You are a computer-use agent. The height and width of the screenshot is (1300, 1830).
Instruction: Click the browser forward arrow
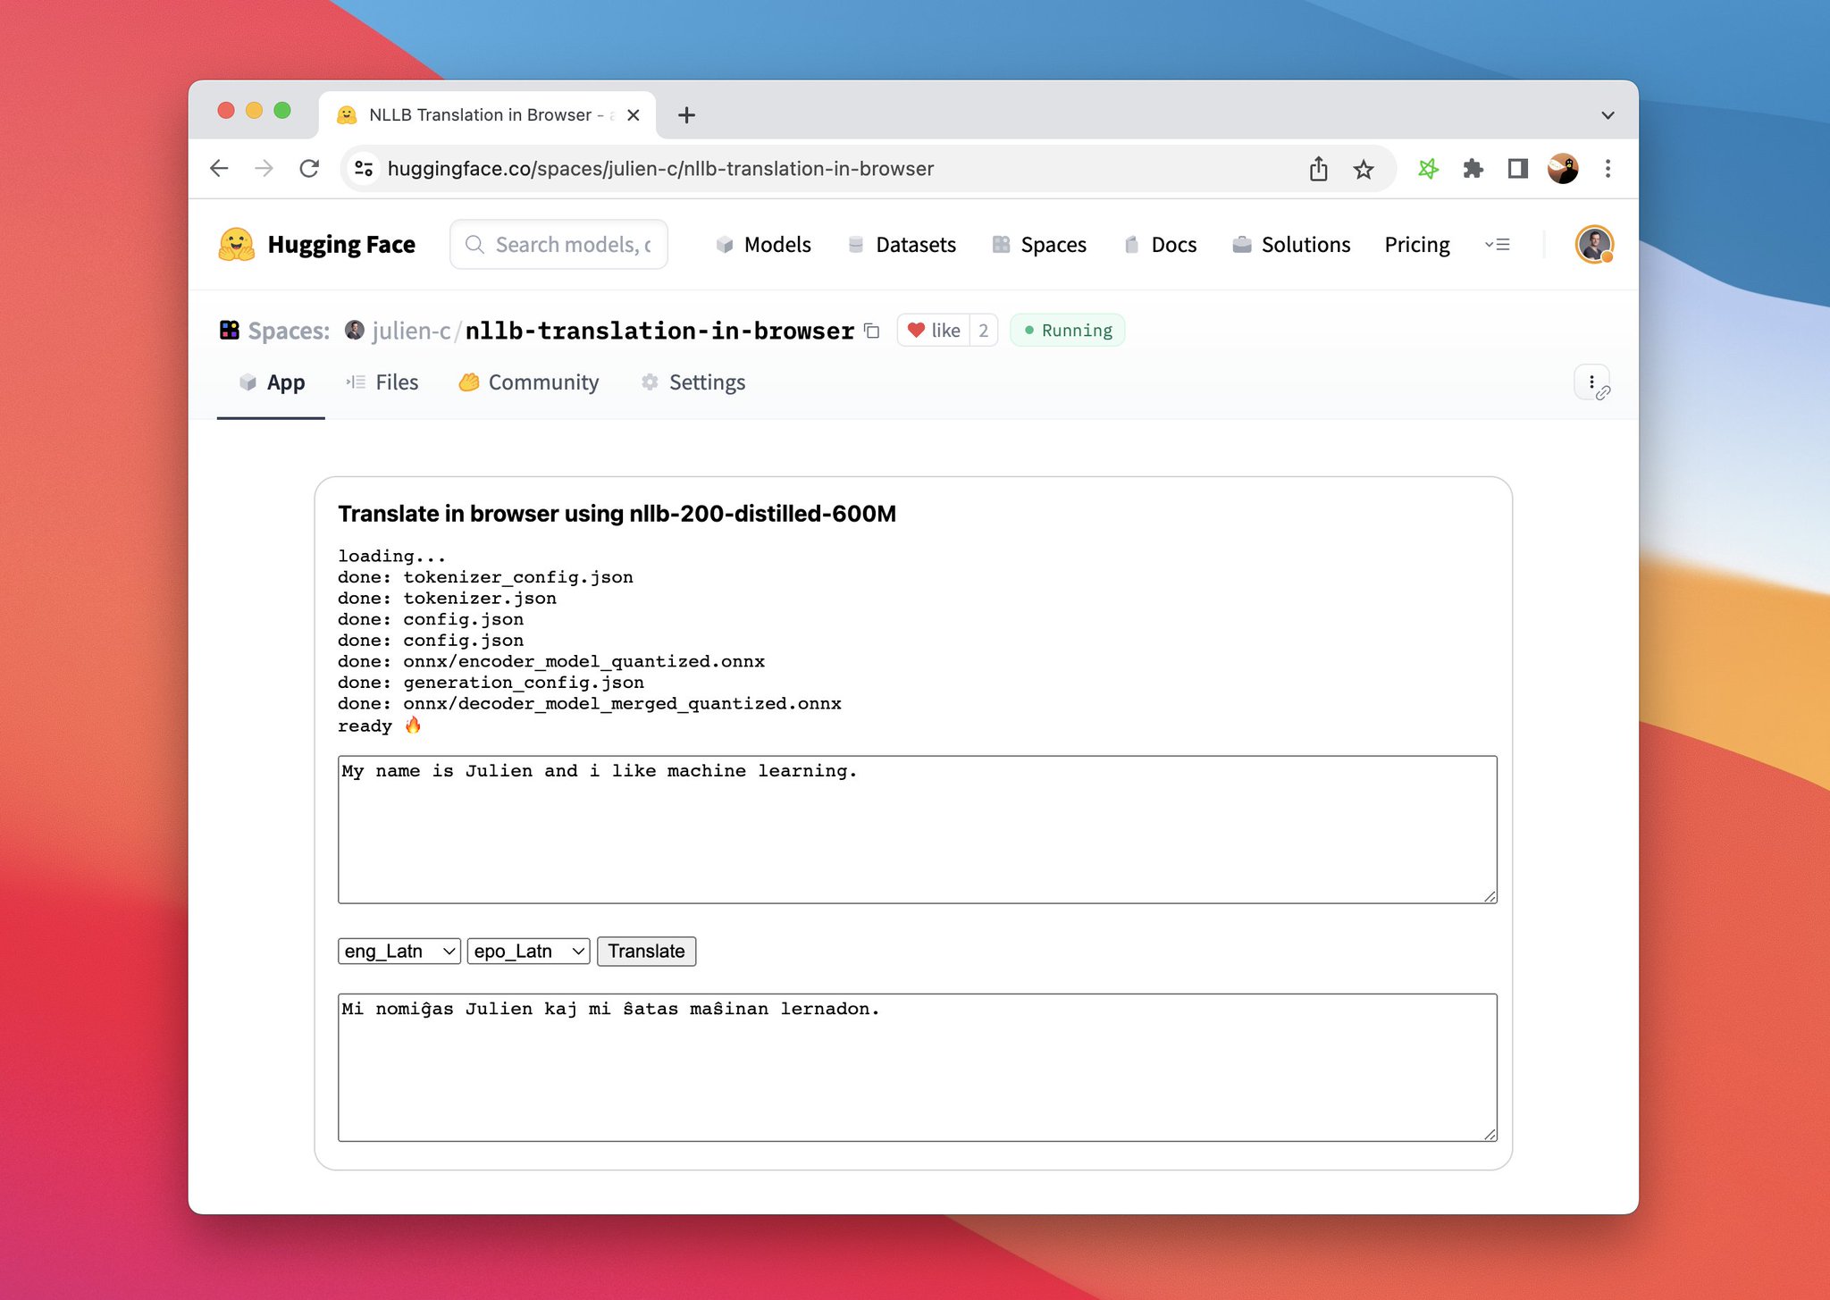(264, 169)
